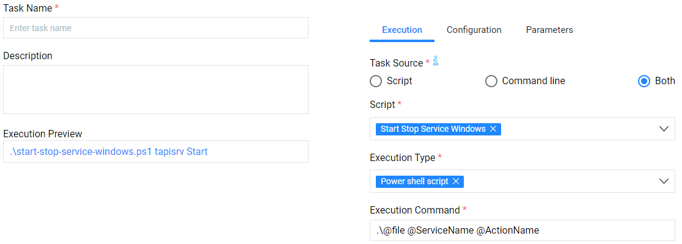Remove the Start Stop Service Windows chip
682x244 pixels.
(493, 129)
